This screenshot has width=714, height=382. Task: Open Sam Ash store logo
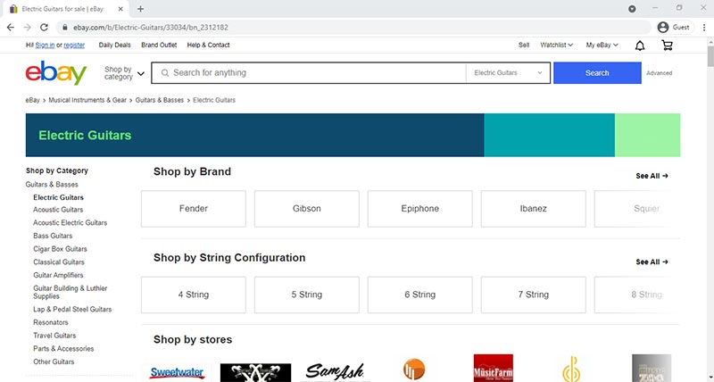(x=336, y=372)
